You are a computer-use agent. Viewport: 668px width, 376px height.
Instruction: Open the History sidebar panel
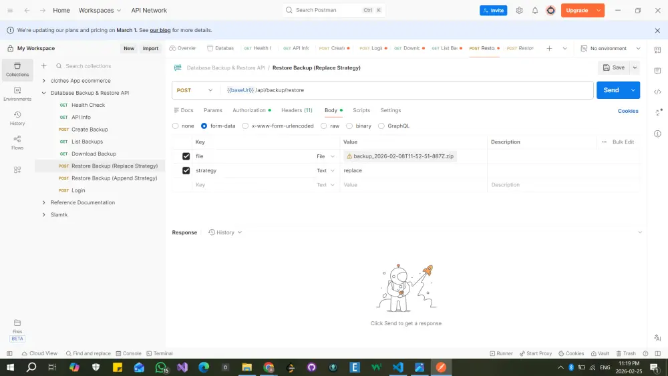[17, 118]
